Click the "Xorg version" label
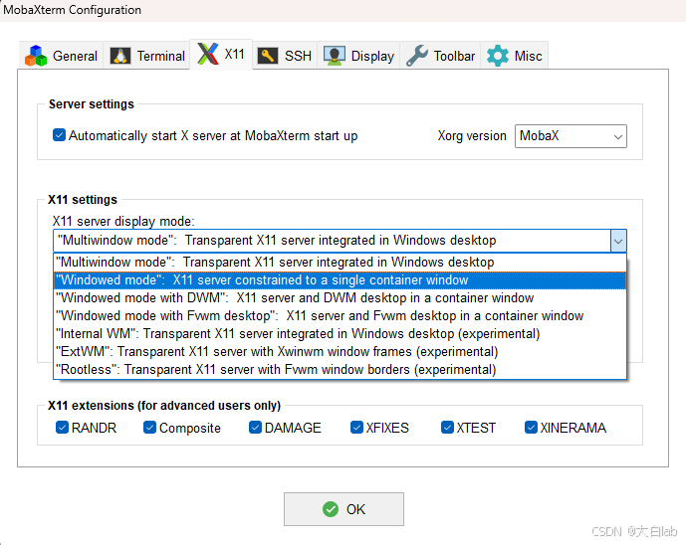 tap(472, 136)
